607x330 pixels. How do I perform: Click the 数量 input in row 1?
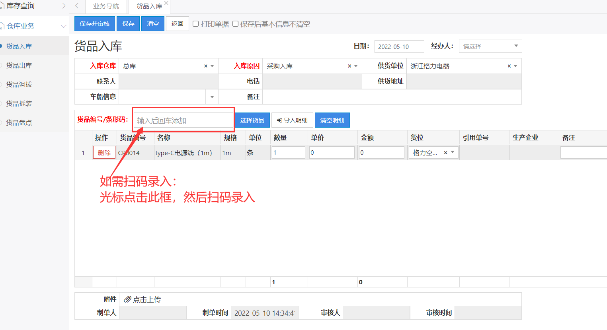coord(289,153)
